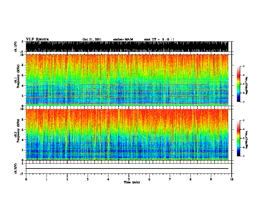Click the "-7" tick on ch.2 colorbar
261x201 pixels.
point(243,156)
